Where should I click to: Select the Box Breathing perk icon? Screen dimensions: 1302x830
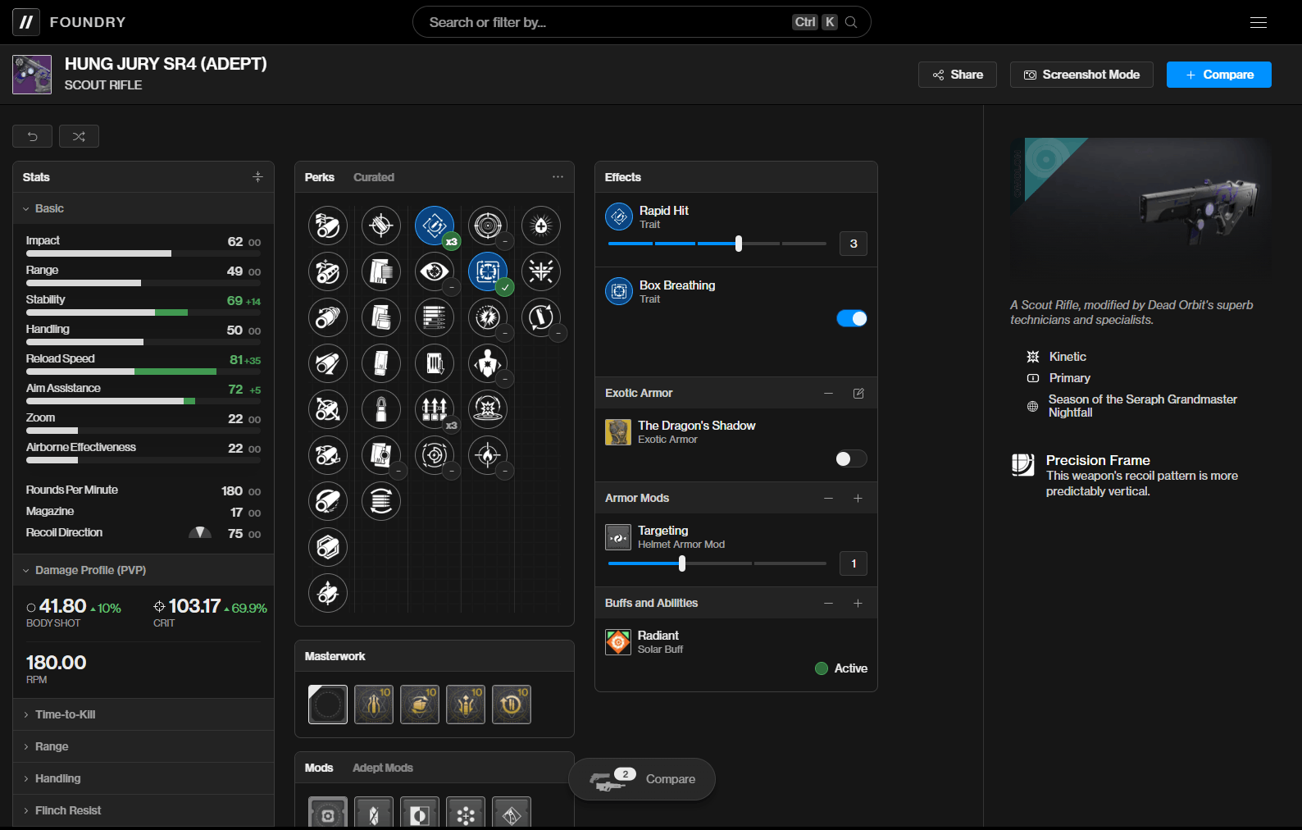click(488, 271)
